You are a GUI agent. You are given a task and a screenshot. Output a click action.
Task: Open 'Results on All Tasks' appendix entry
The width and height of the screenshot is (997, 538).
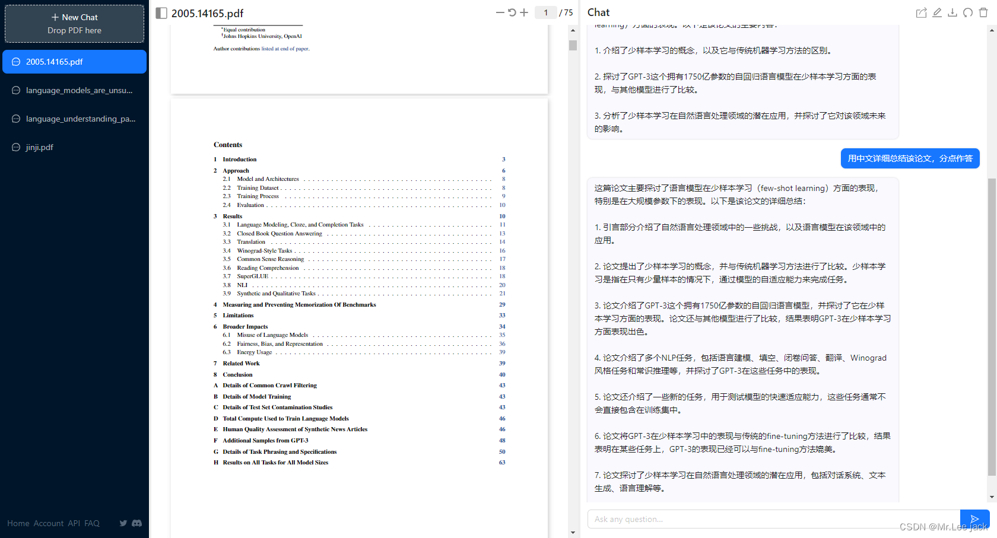[275, 463]
